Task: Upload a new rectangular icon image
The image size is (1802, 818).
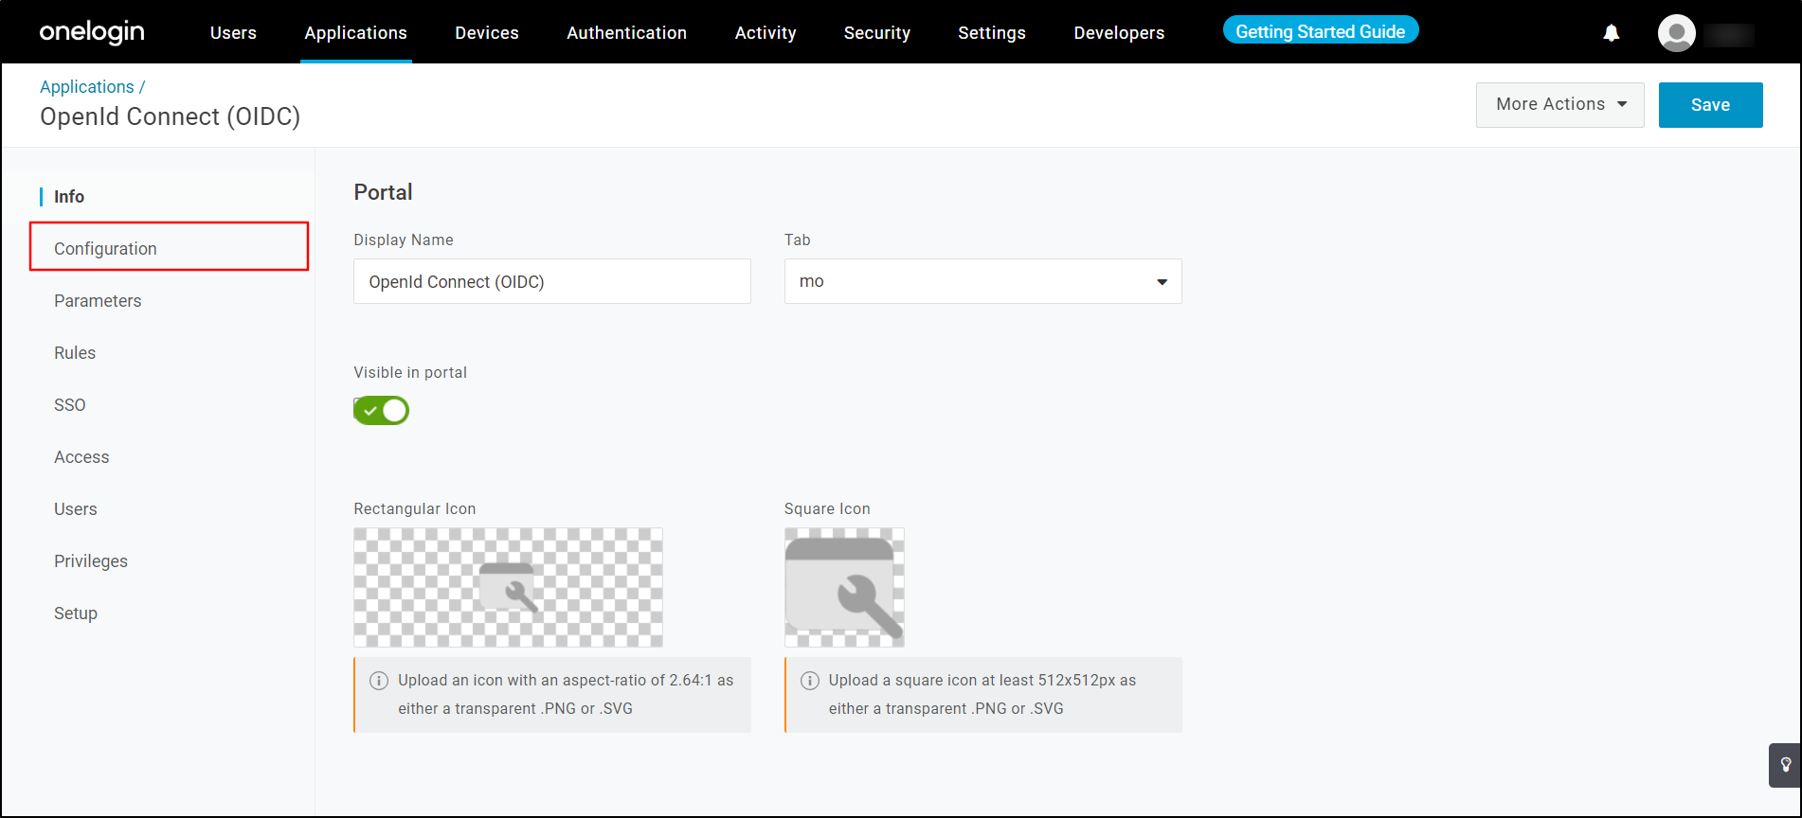Action: [508, 587]
